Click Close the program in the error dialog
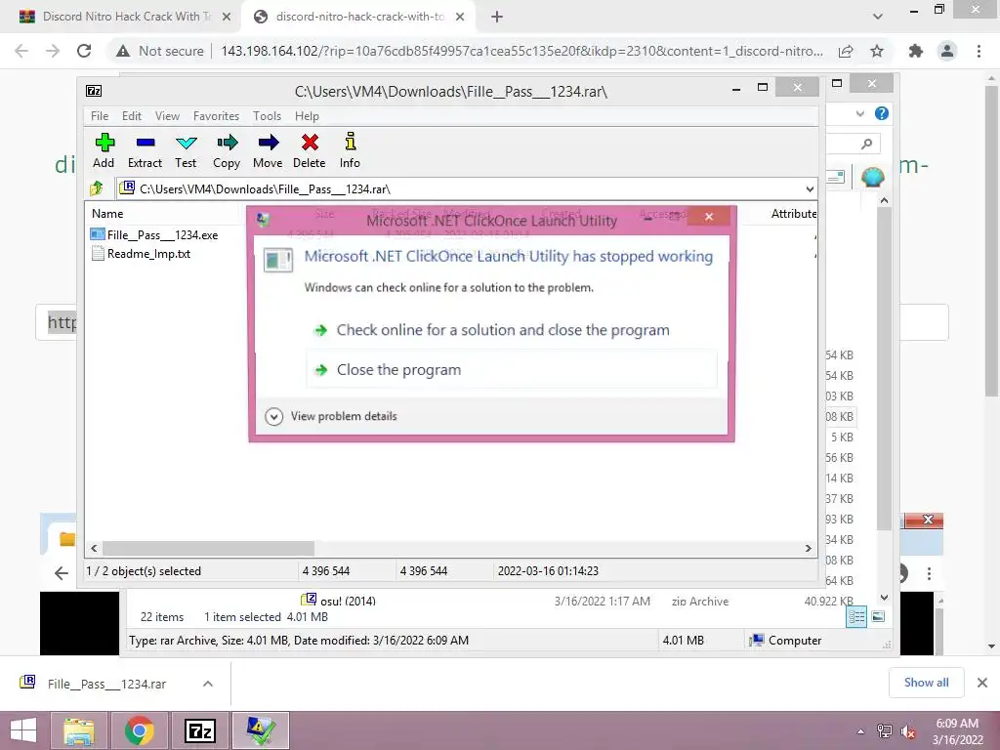 click(512, 369)
